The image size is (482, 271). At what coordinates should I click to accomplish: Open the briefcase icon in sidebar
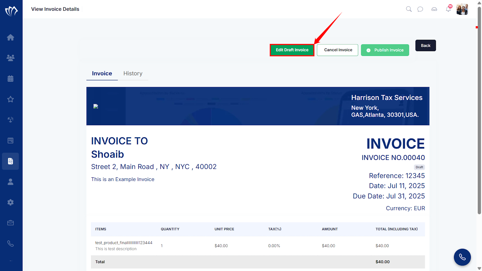pyautogui.click(x=11, y=223)
